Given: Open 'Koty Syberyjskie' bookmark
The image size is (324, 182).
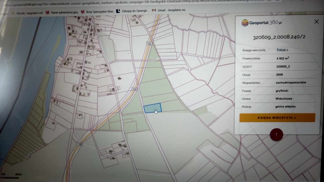Looking at the screenshot, I should (x=97, y=12).
